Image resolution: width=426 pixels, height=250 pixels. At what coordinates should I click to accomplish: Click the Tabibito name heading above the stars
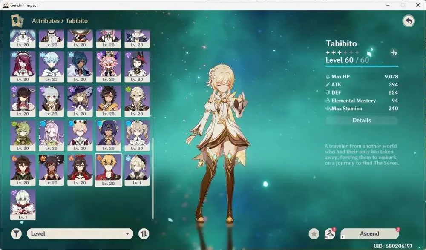coord(341,43)
